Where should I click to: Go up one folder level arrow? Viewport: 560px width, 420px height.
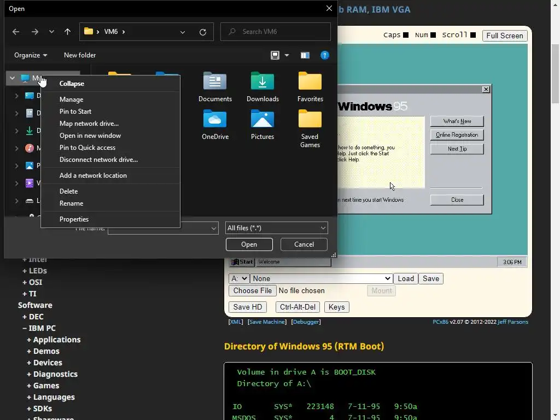(67, 32)
